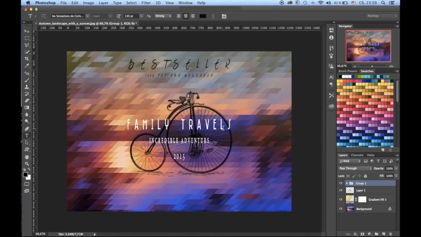Open the Photoshop application menu
Image resolution: width=421 pixels, height=237 pixels.
tap(45, 3)
